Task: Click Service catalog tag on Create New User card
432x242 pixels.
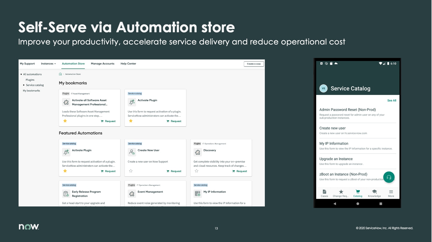Action: point(135,144)
